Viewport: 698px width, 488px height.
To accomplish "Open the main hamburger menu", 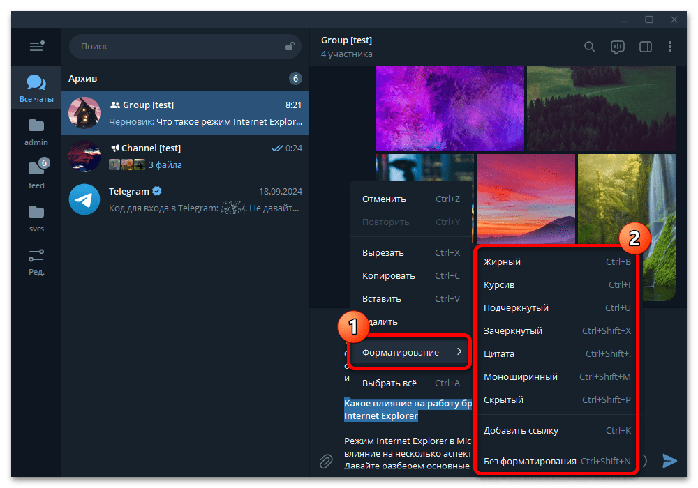I will tap(36, 46).
